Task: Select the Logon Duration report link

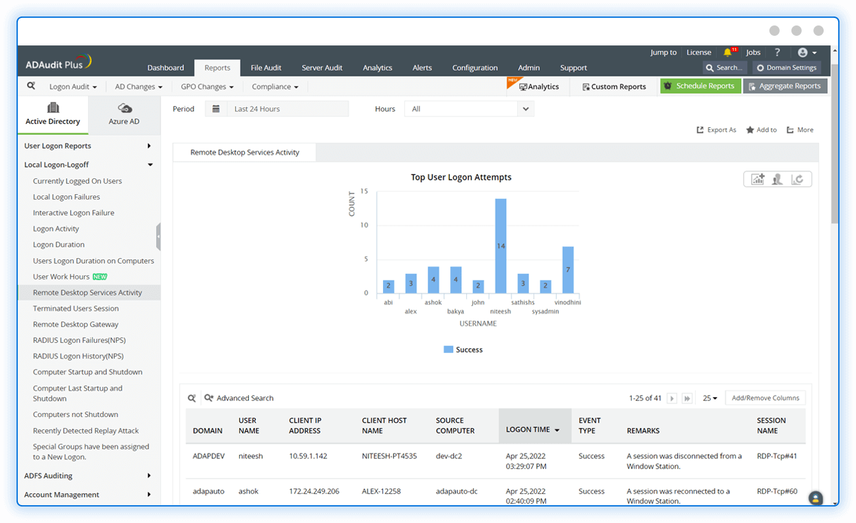Action: [58, 244]
